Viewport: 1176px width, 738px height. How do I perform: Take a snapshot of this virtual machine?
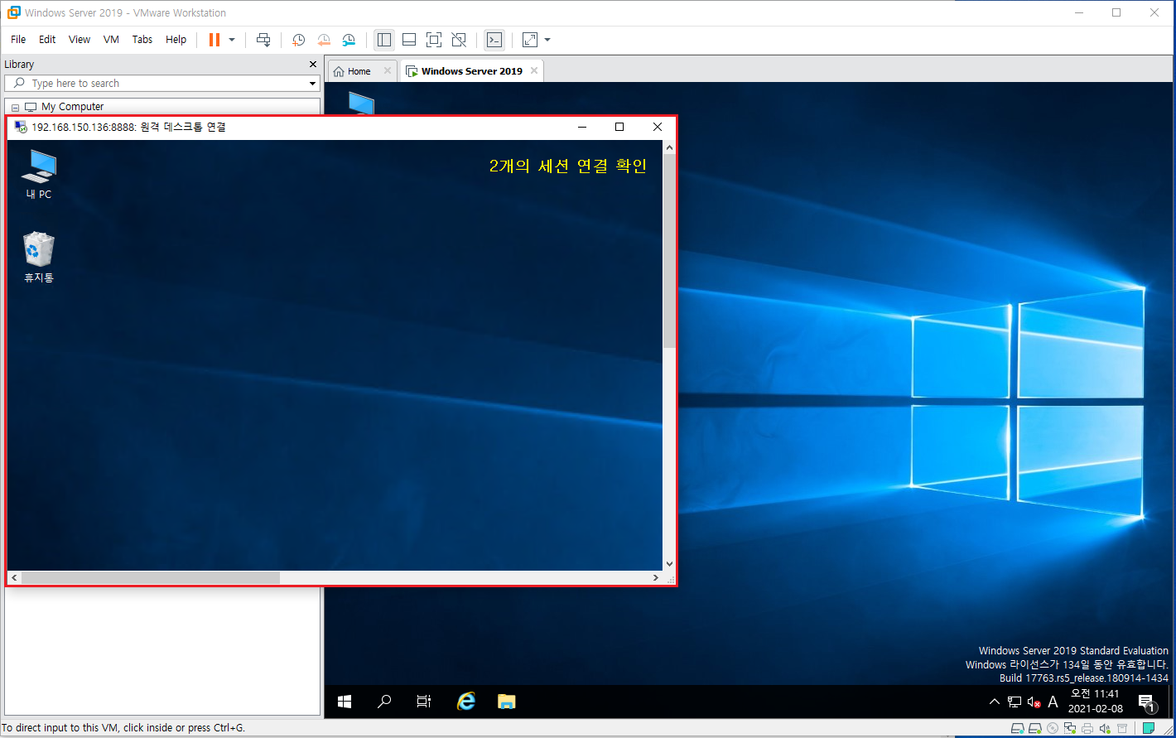point(298,40)
